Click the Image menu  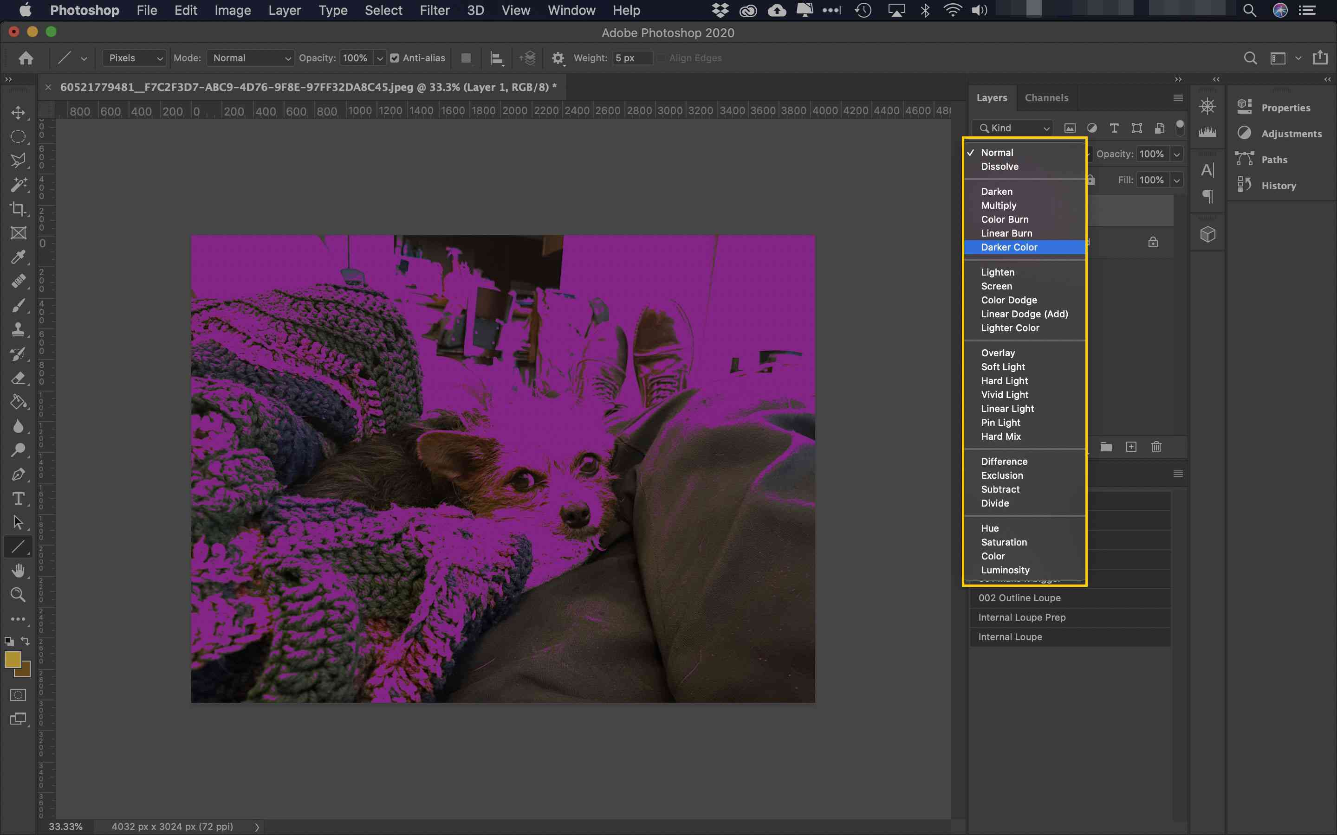click(232, 10)
